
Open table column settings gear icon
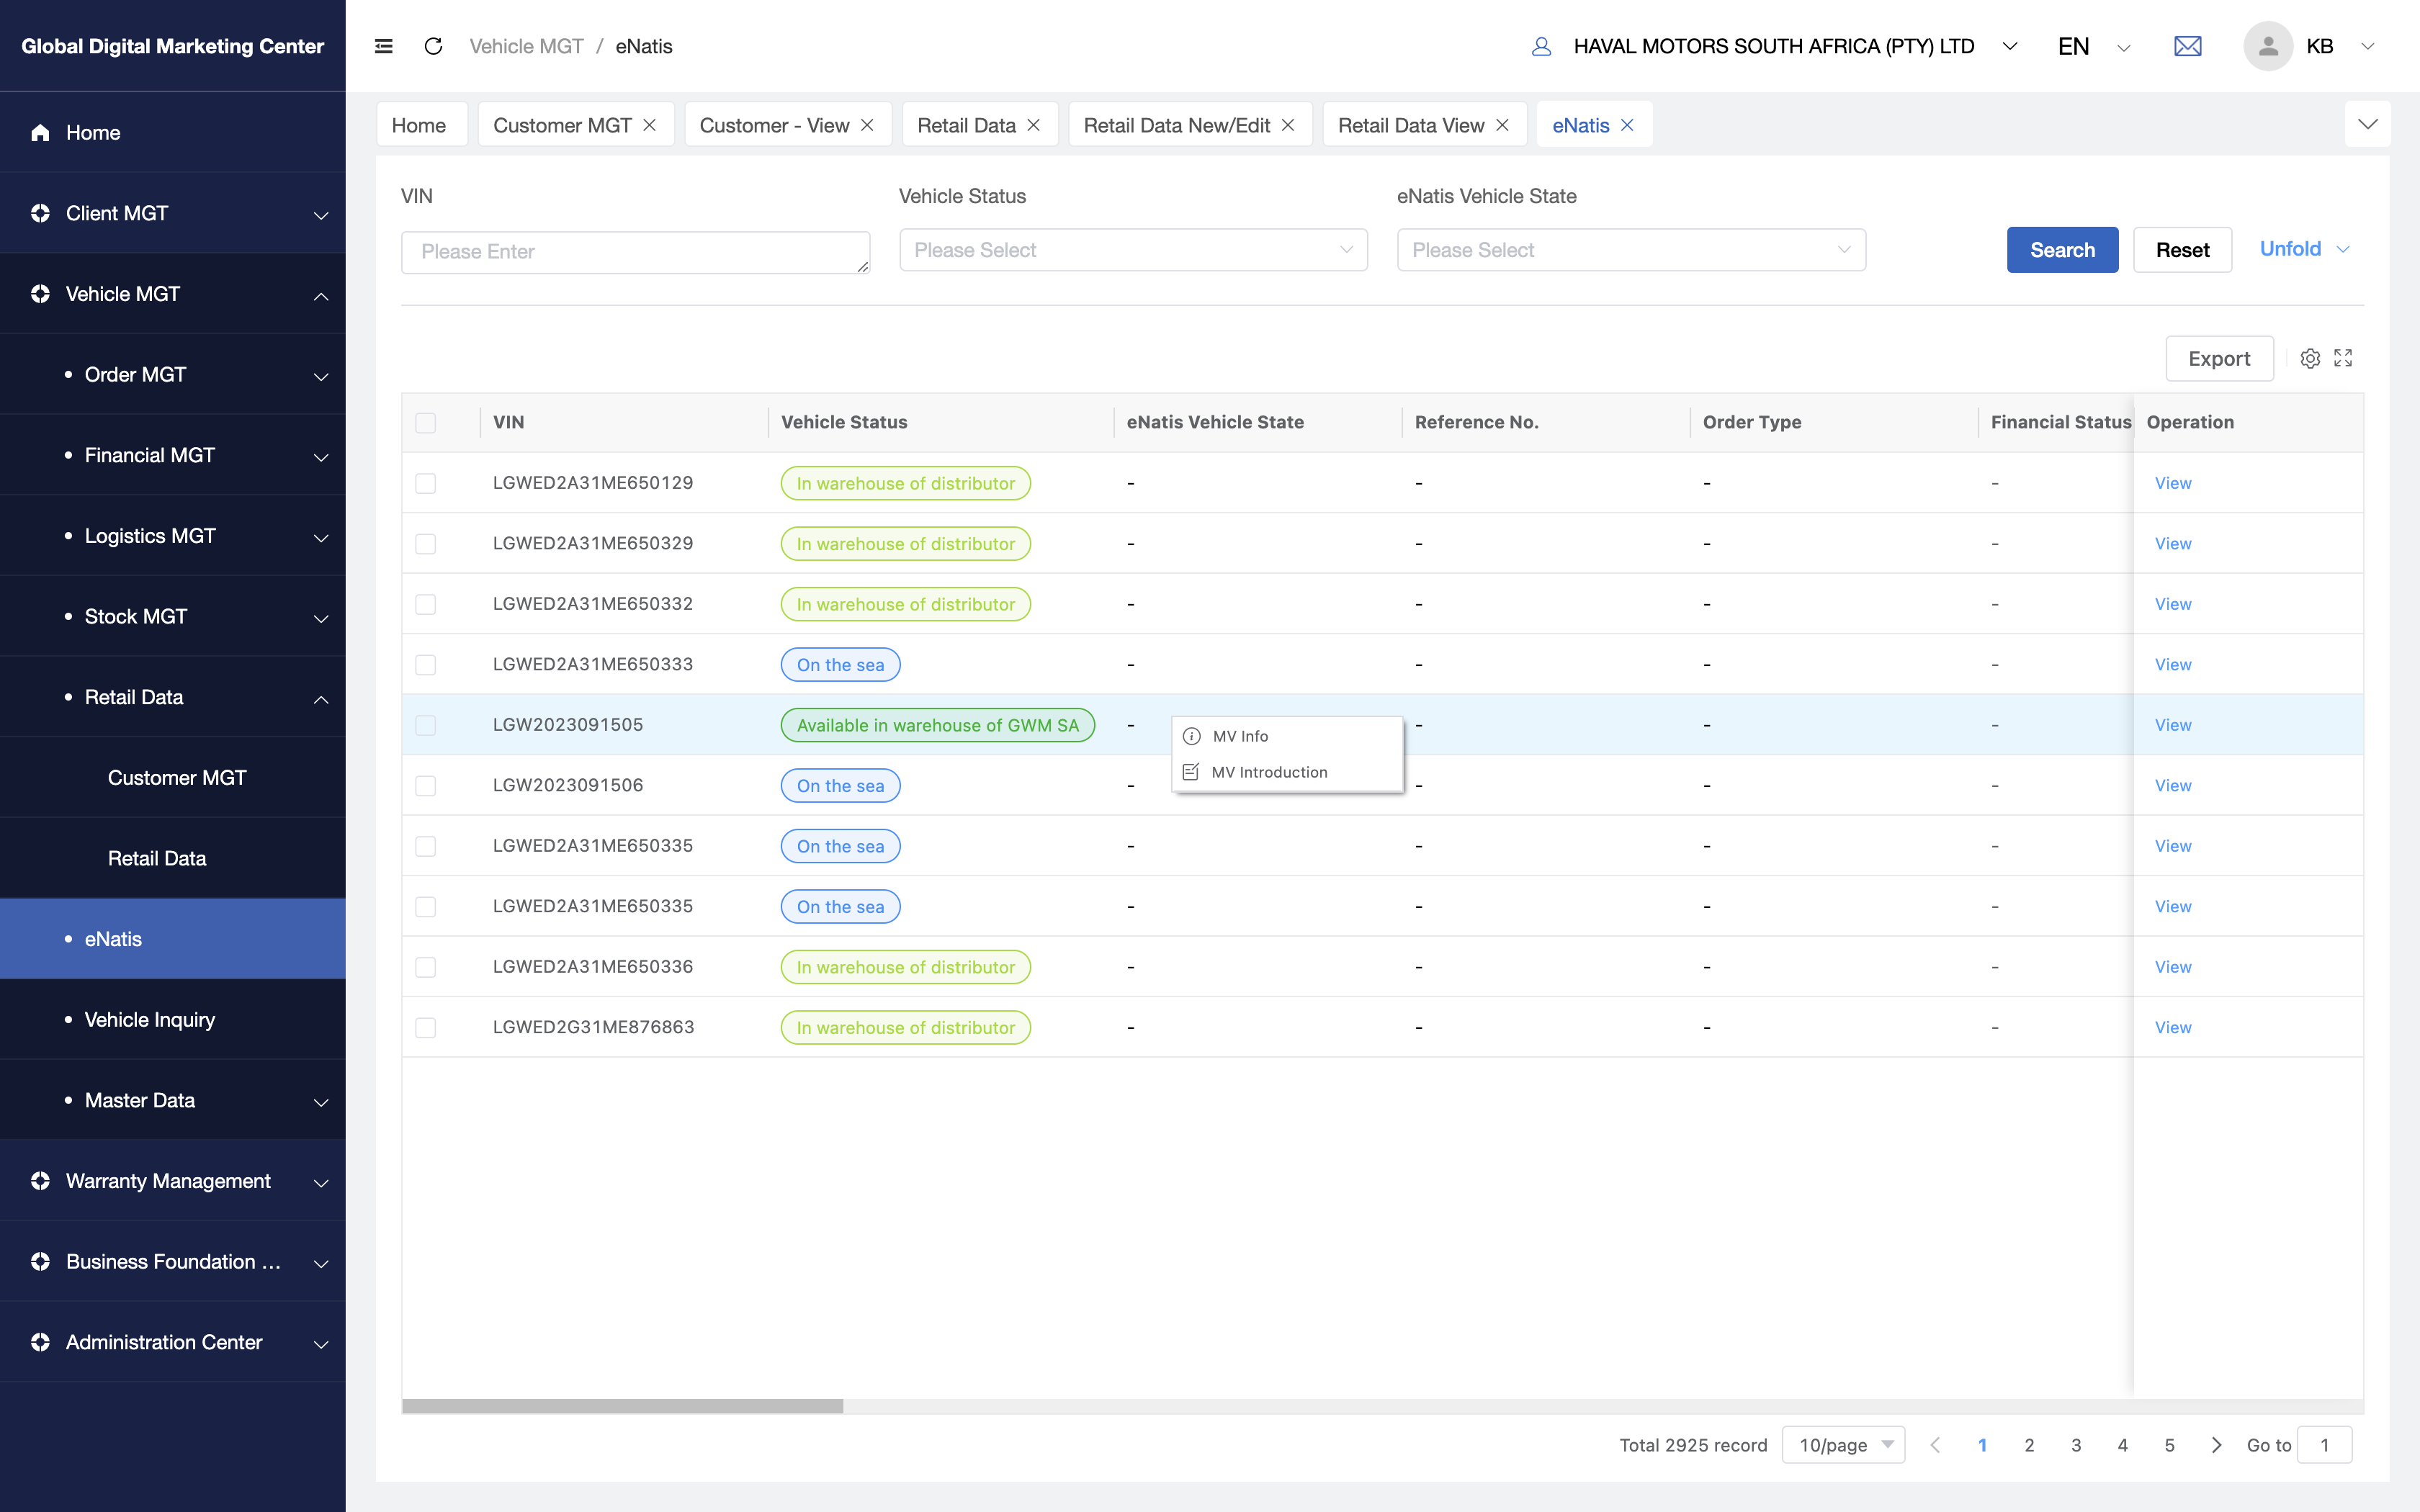[2310, 358]
